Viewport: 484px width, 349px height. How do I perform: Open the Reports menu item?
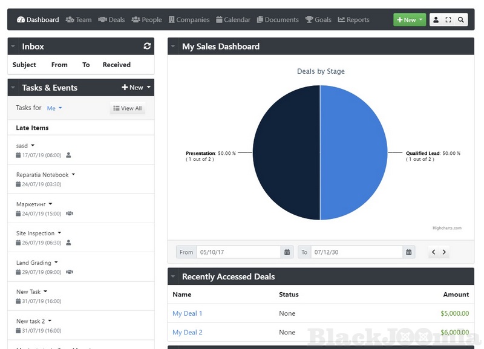click(x=353, y=19)
